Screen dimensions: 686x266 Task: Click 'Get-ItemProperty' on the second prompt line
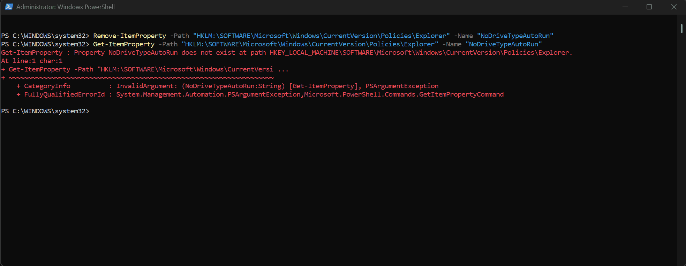[x=124, y=44]
